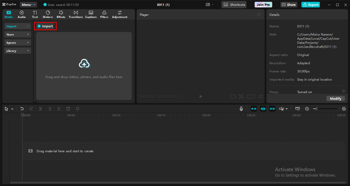The height and width of the screenshot is (186, 350).
Task: Open the player fullscreen icon
Action: pos(261,96)
